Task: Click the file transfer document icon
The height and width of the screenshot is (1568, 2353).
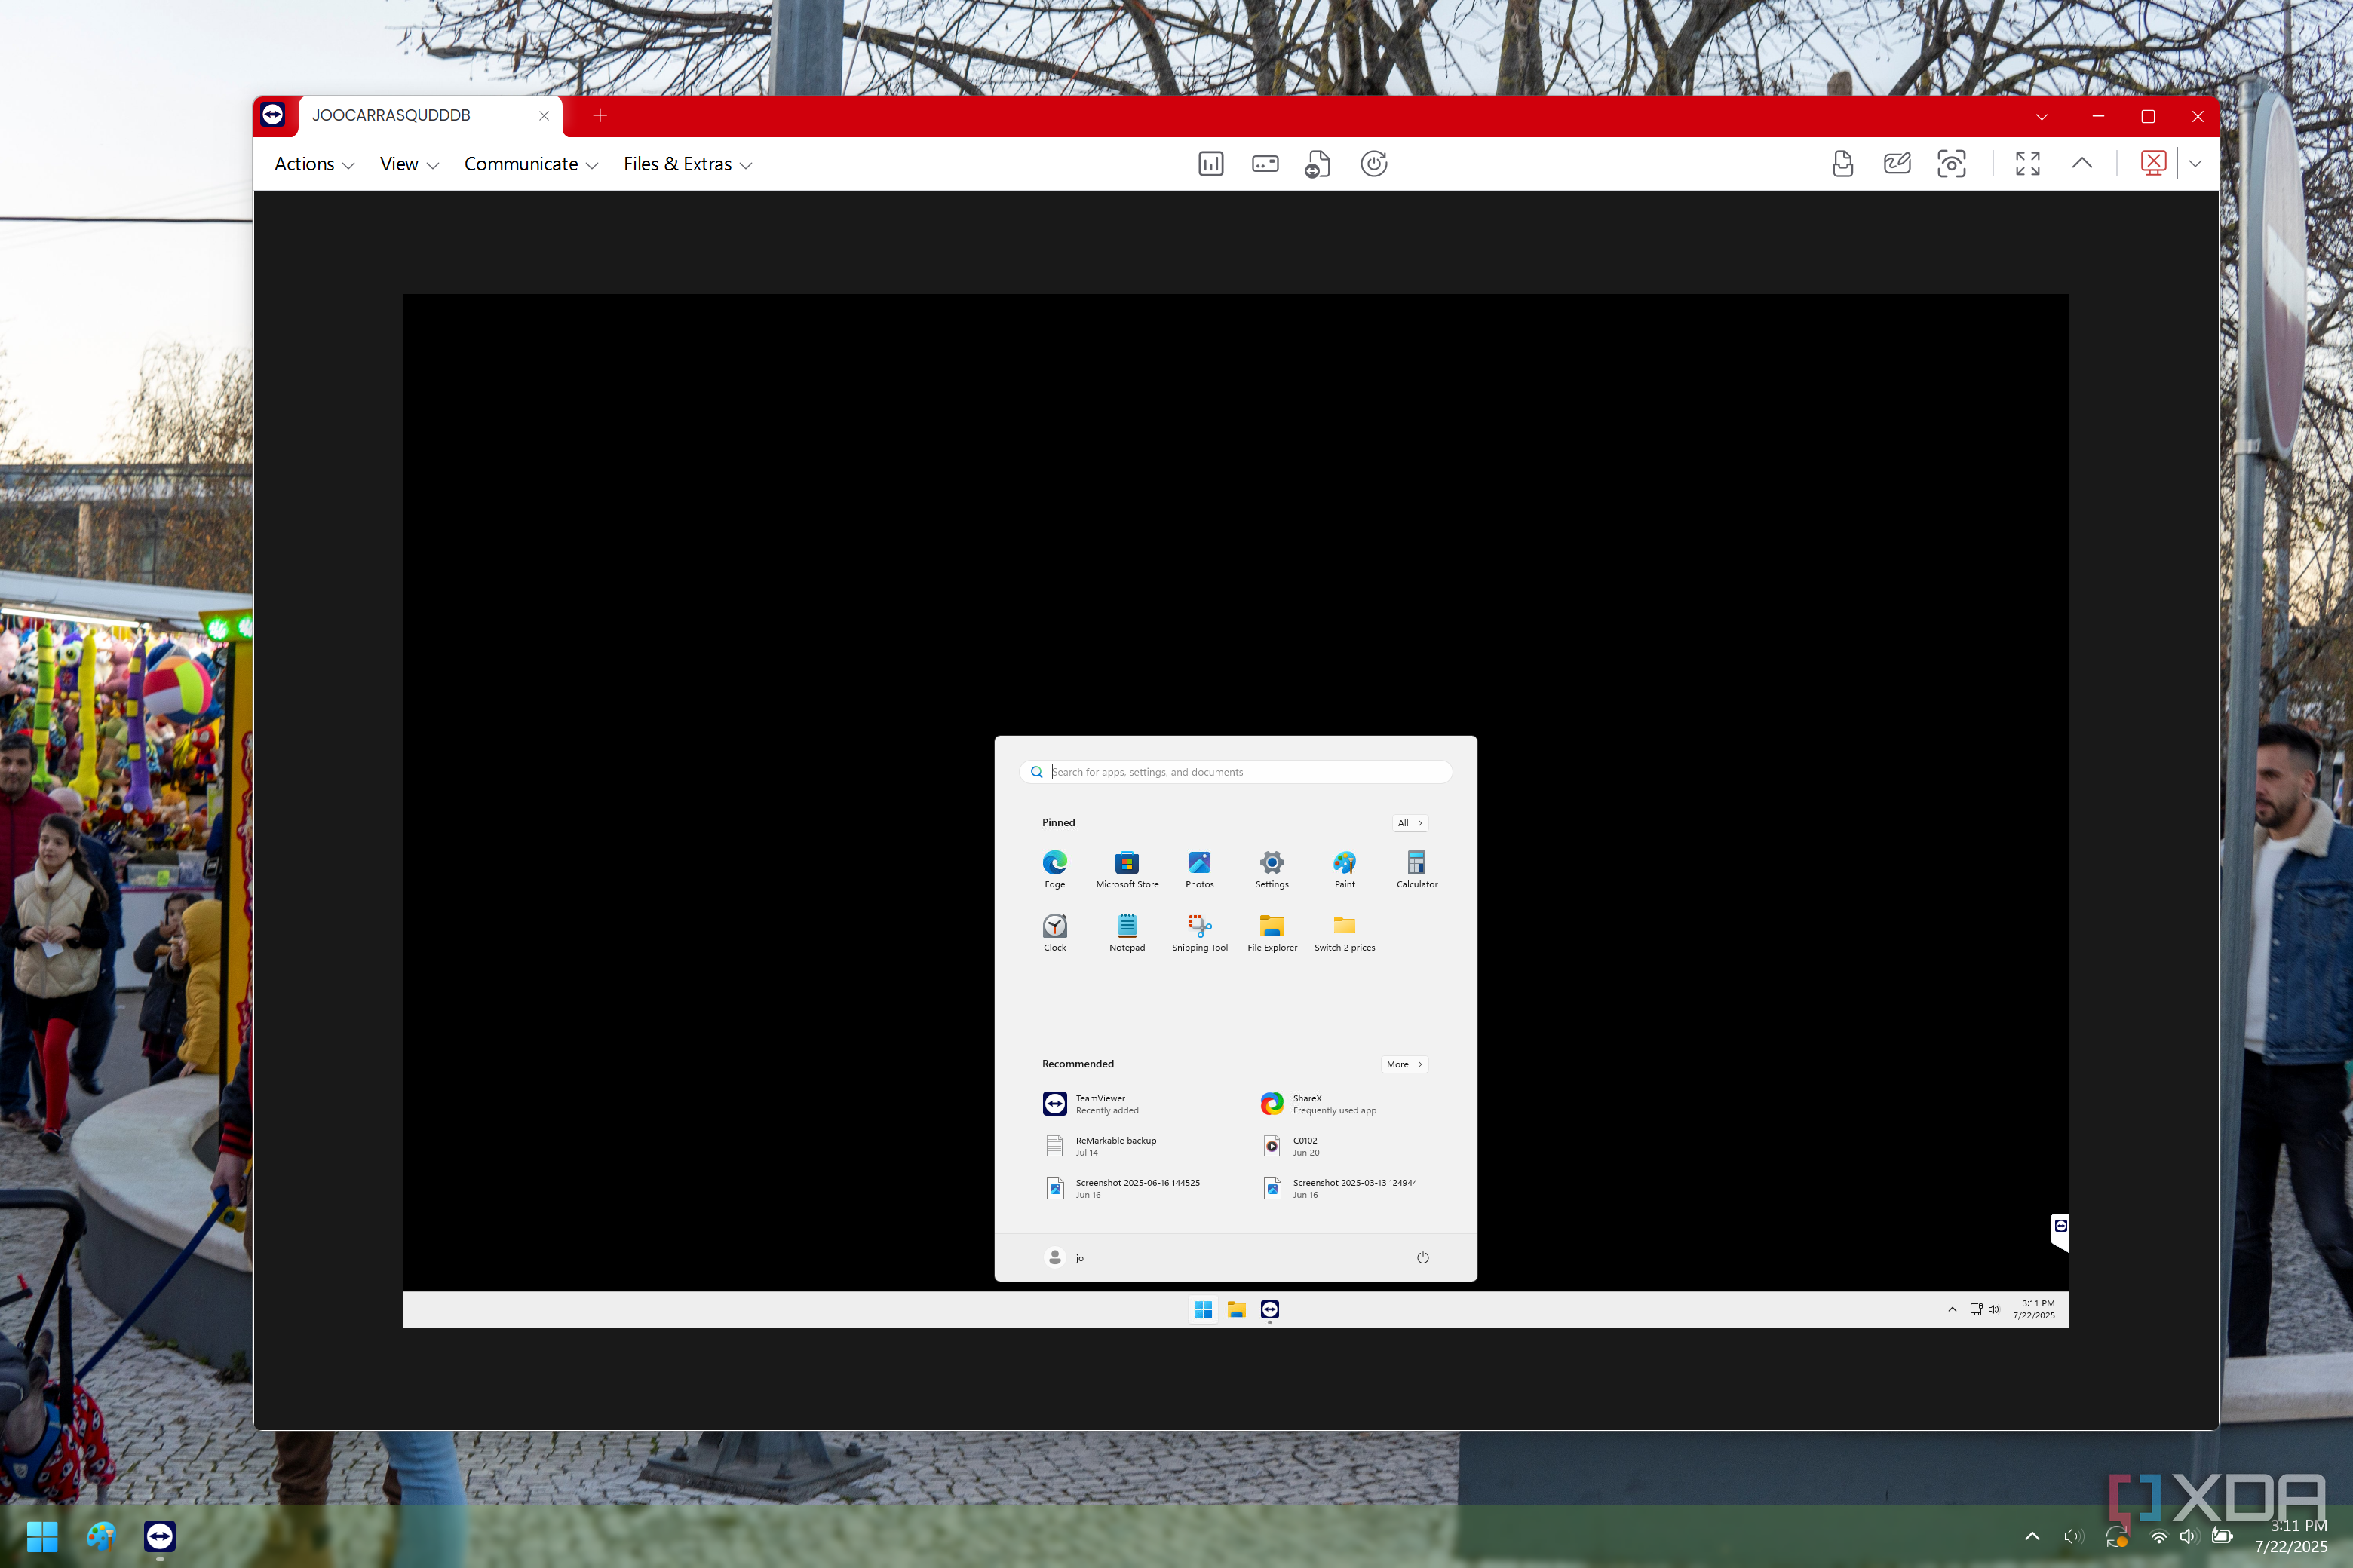Action: click(1318, 164)
